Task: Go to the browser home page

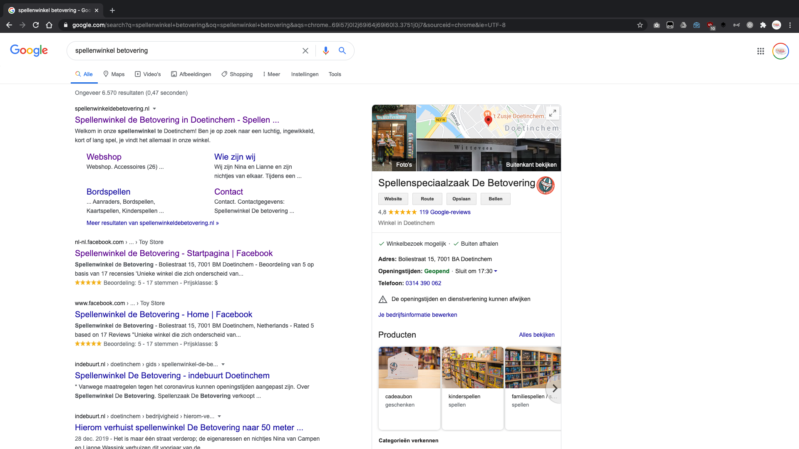Action: click(49, 25)
